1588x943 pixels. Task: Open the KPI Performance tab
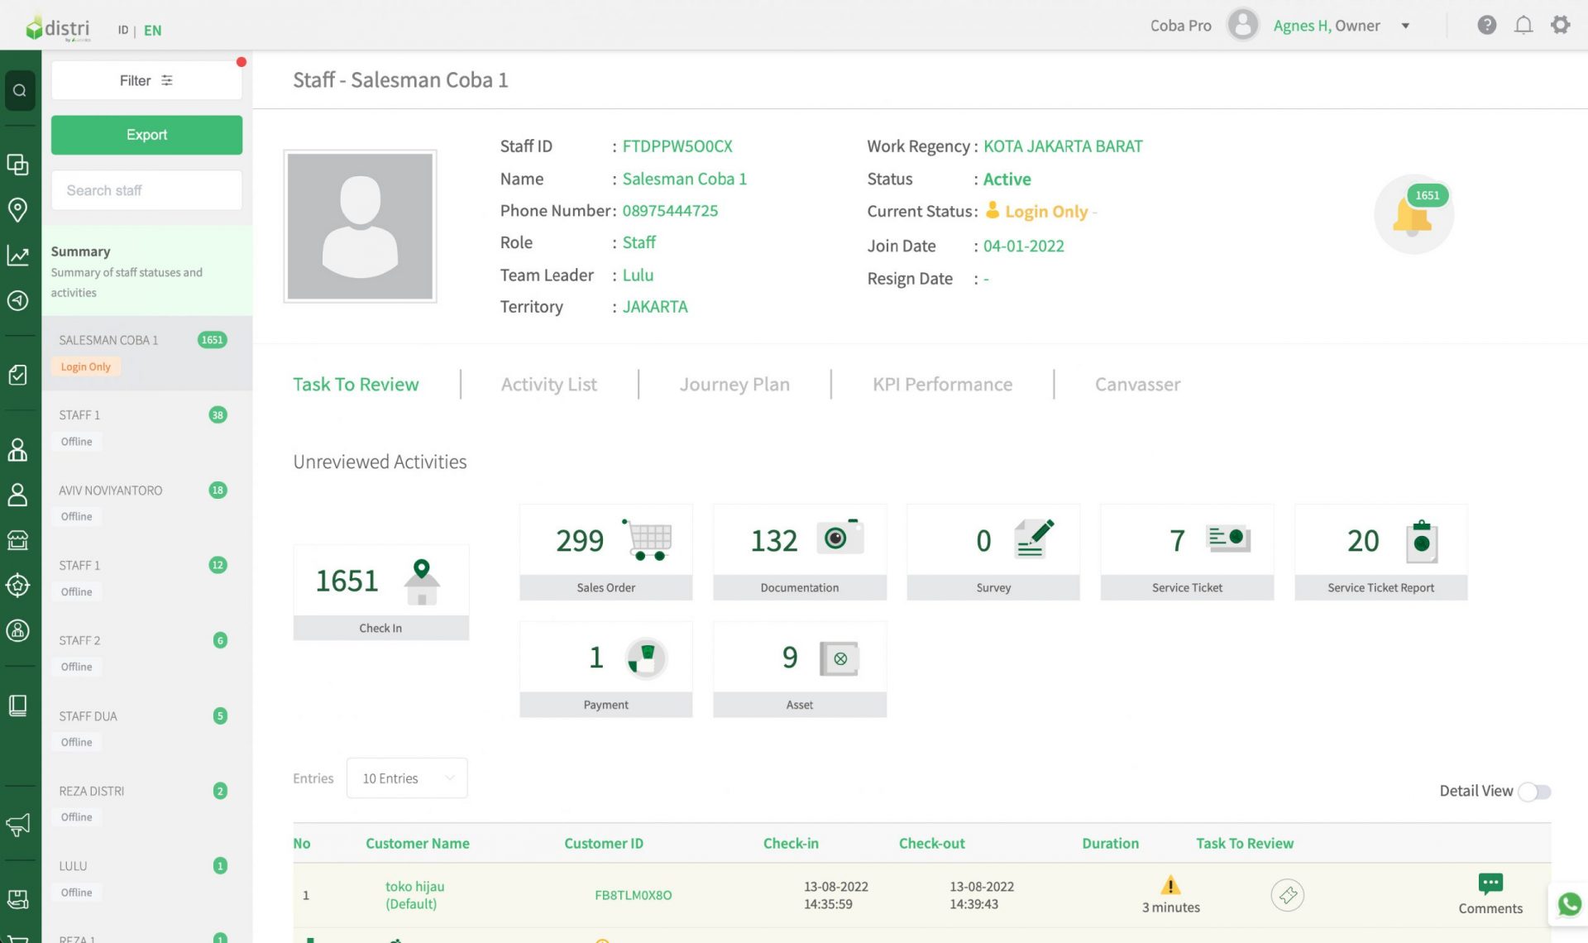point(942,385)
